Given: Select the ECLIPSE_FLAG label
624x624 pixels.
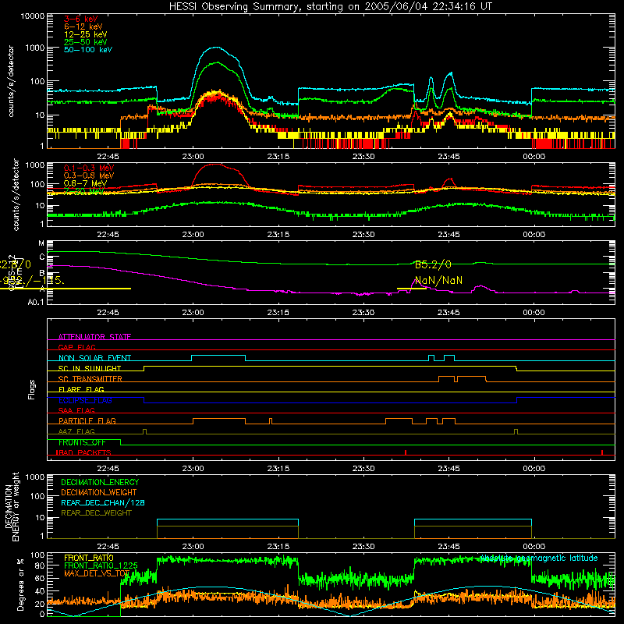Looking at the screenshot, I should click(x=85, y=400).
